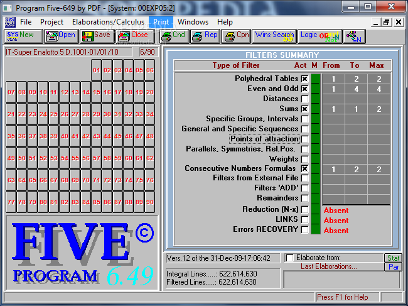This screenshot has height=306, width=408.
Task: Enable the Weights filter checkbox
Action: pos(304,159)
